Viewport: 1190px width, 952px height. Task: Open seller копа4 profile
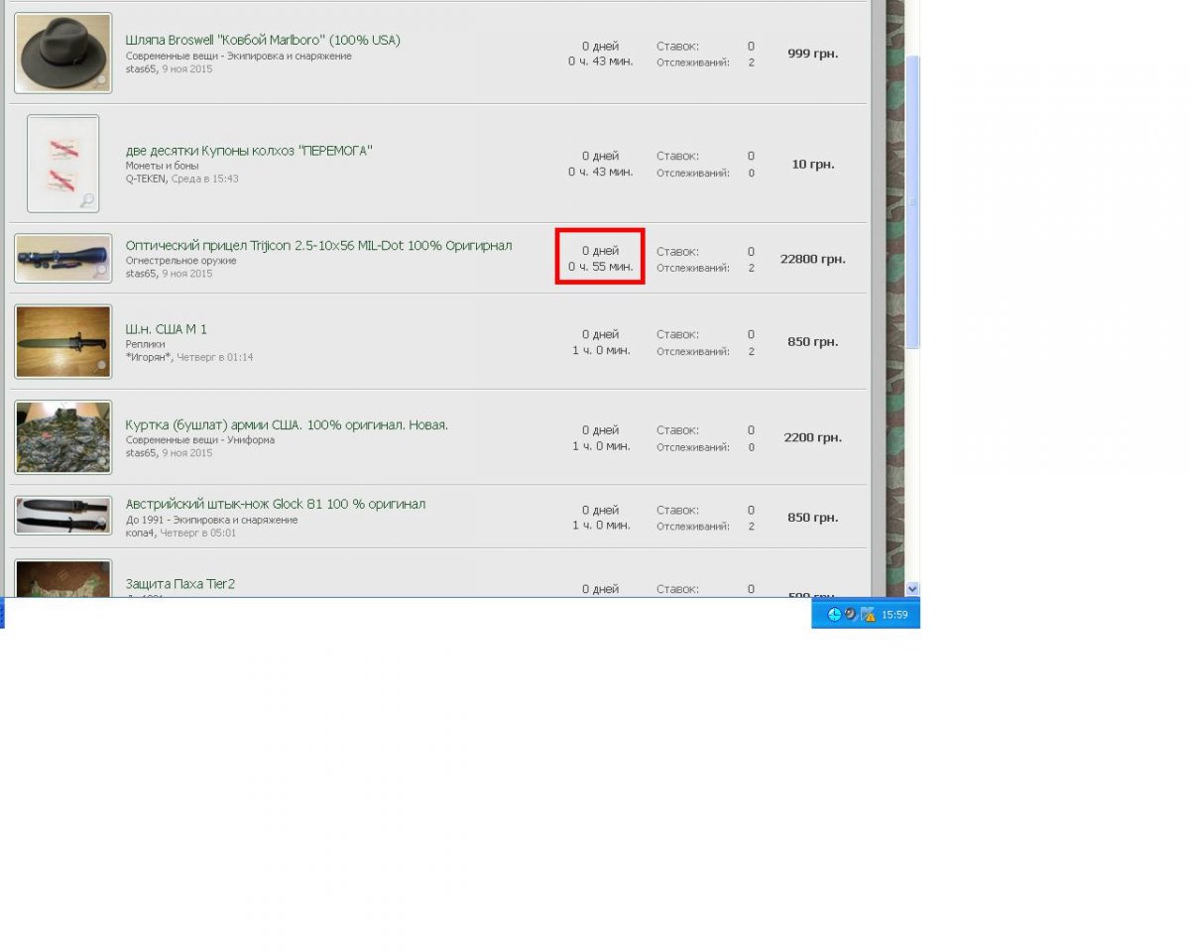[140, 533]
